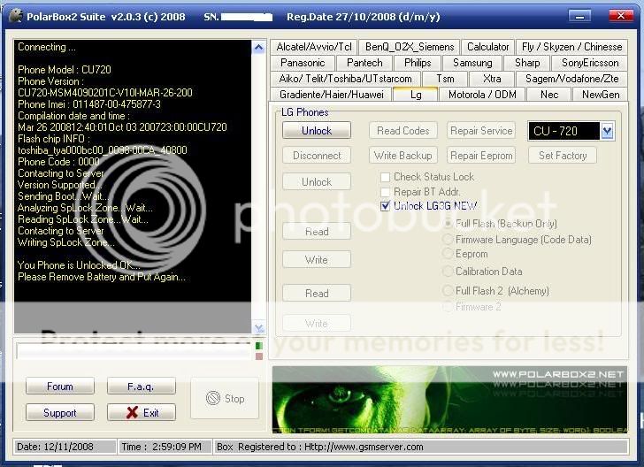
Task: Open the BenQ_O2X_Siemens tab
Action: point(409,47)
